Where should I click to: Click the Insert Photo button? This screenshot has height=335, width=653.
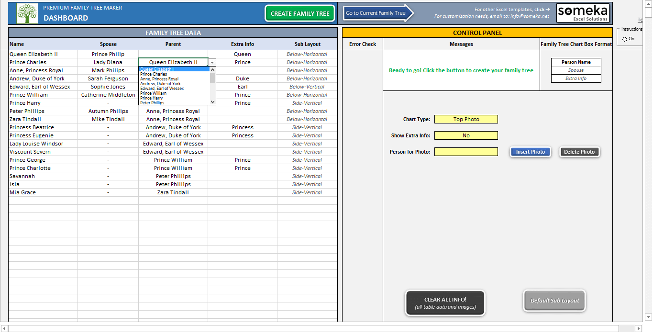pos(530,152)
